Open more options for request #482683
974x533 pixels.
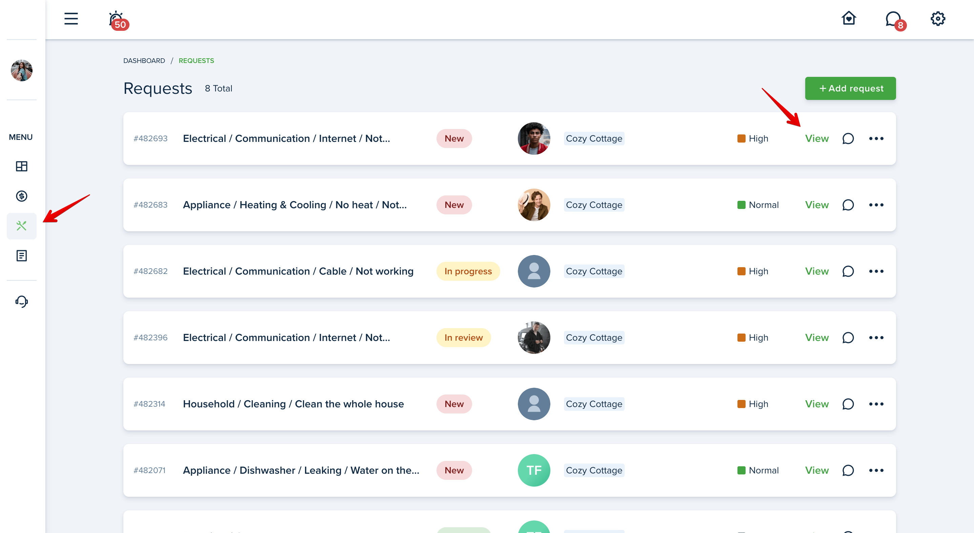[x=876, y=205]
